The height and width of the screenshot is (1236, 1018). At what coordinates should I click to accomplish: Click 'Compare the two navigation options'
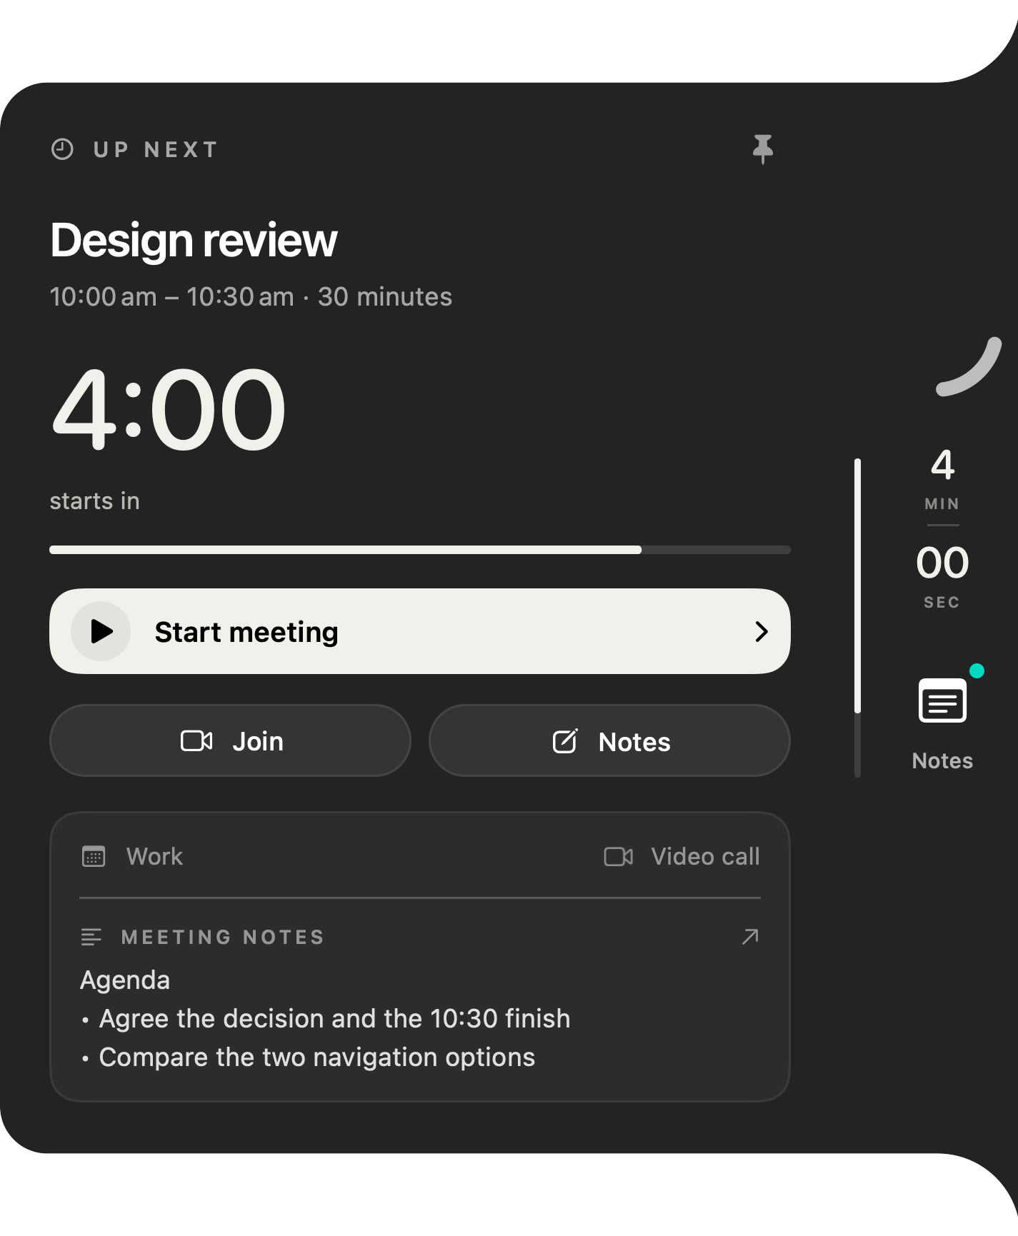[x=316, y=1057]
